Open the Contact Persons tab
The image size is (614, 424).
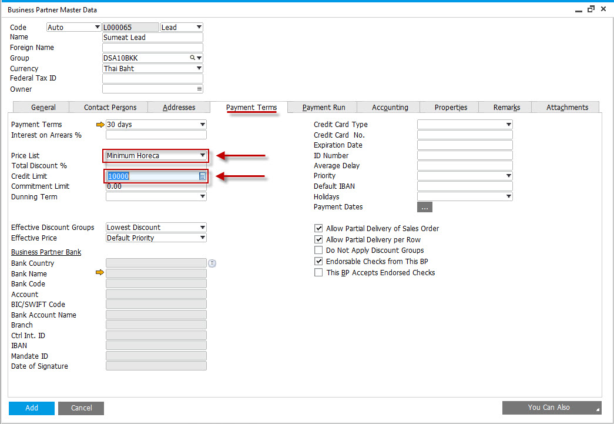110,108
